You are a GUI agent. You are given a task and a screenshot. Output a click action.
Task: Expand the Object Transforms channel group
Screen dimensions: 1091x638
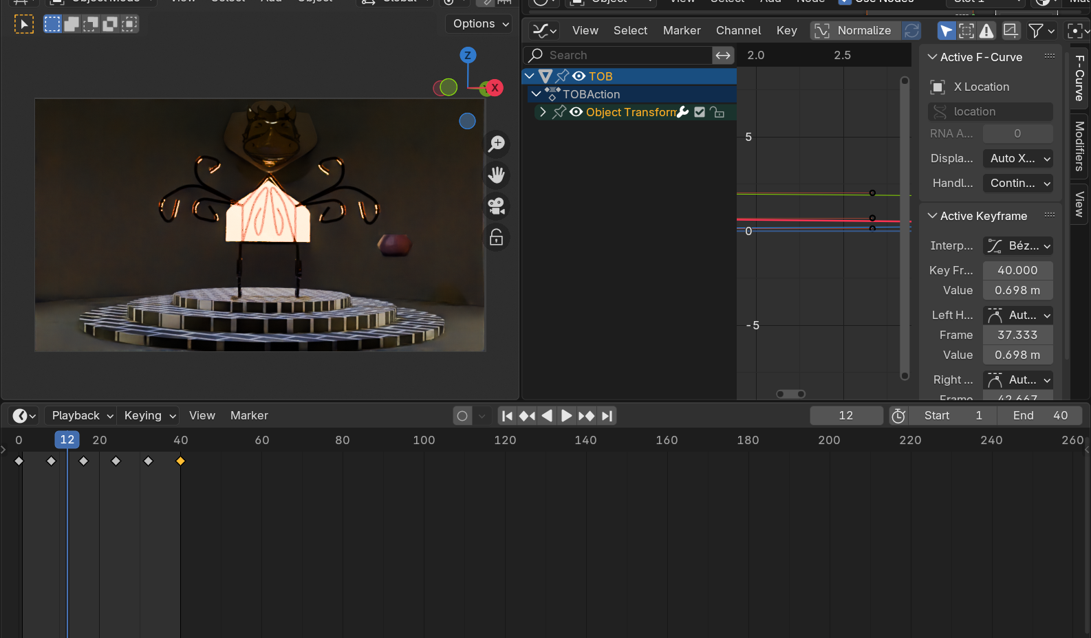tap(543, 112)
